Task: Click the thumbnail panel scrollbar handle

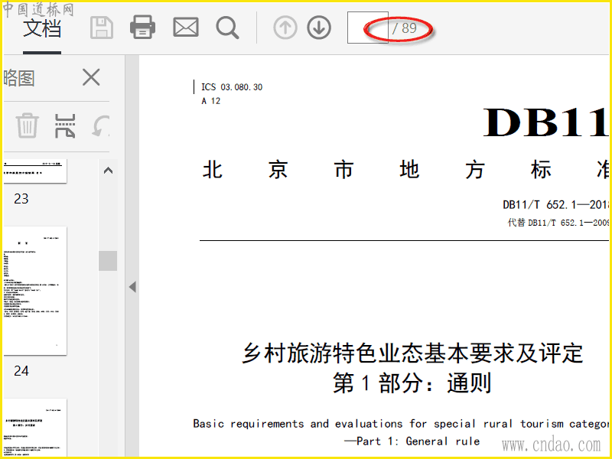Action: [x=108, y=261]
